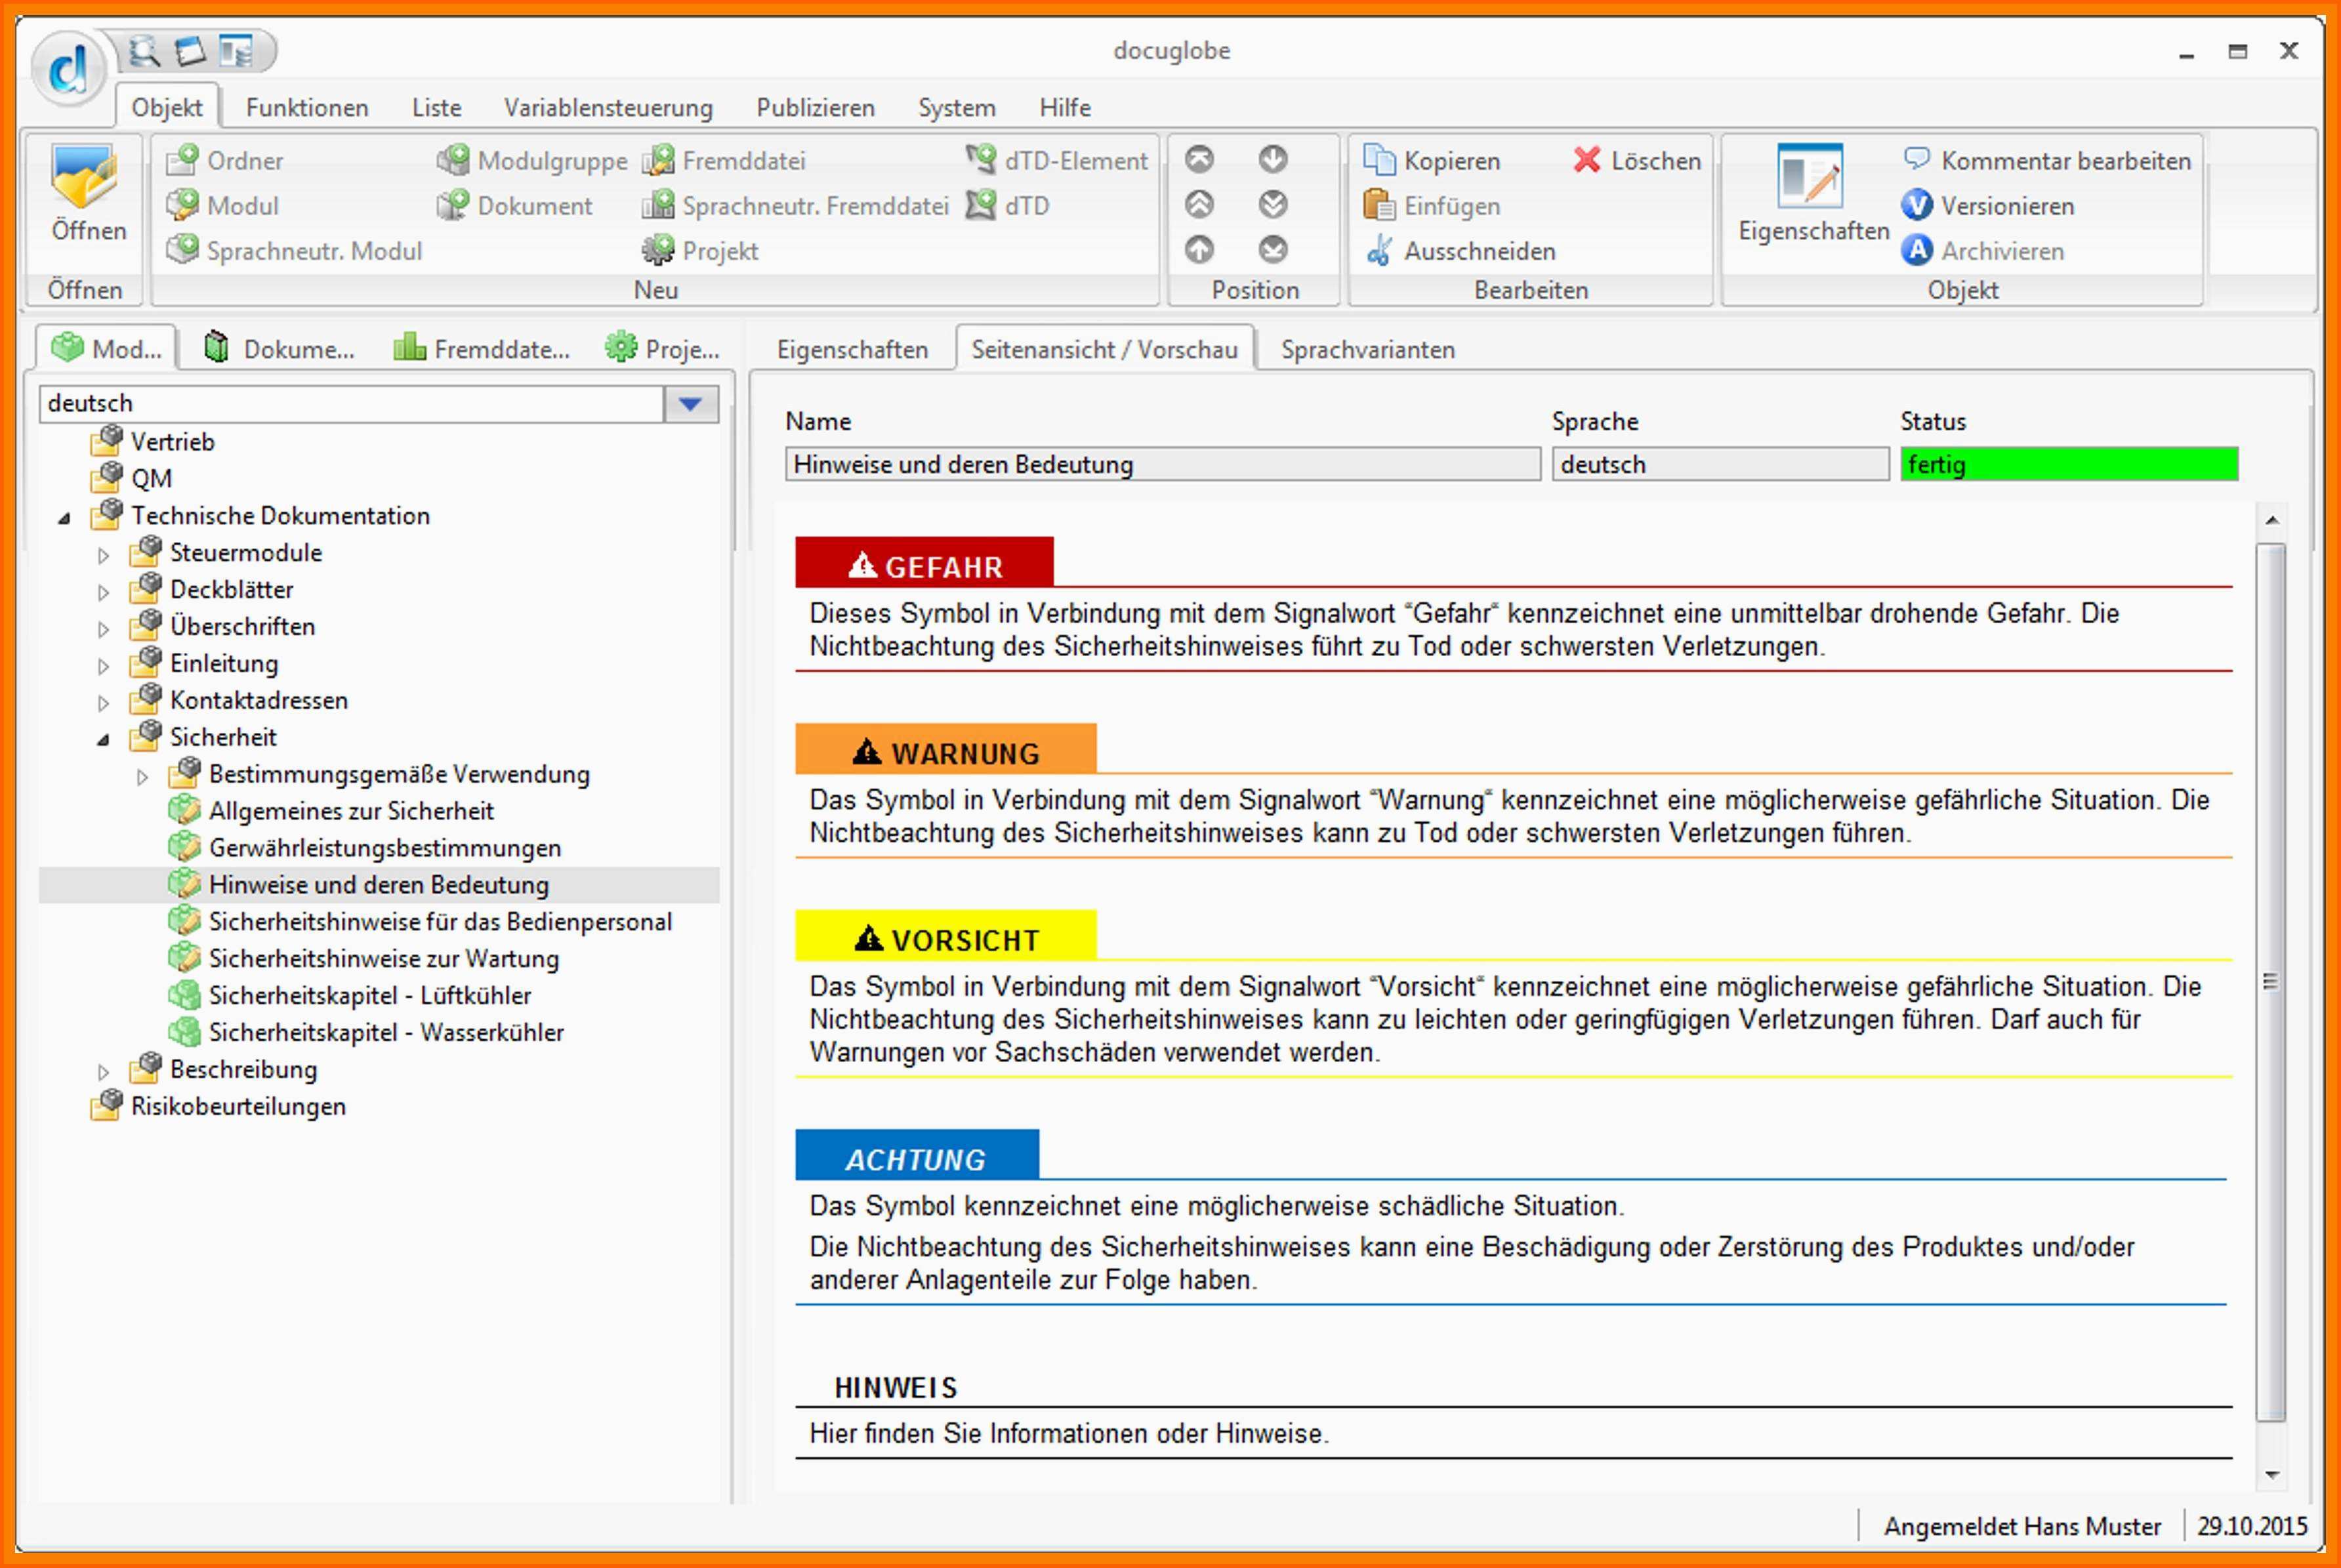Image resolution: width=2341 pixels, height=1568 pixels.
Task: Switch to the Sprachvarianten tab
Action: [1367, 350]
